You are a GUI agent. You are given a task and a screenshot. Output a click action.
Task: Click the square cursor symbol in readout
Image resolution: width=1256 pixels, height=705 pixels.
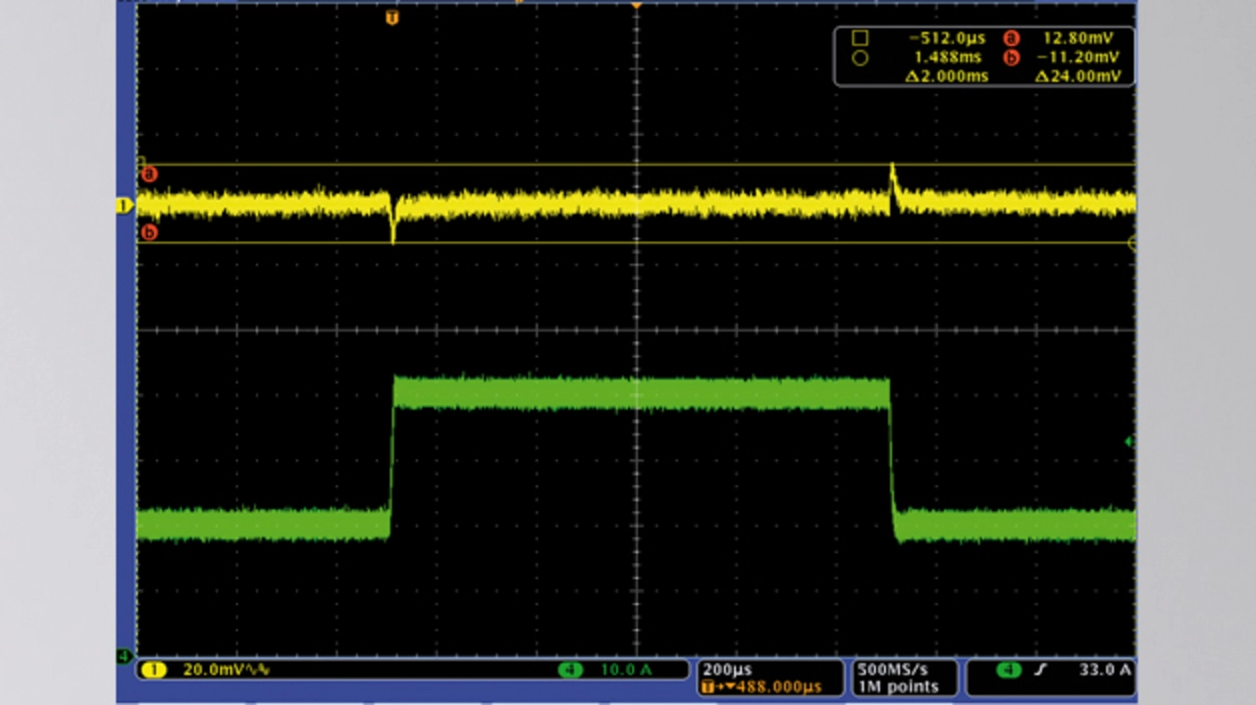tap(860, 38)
